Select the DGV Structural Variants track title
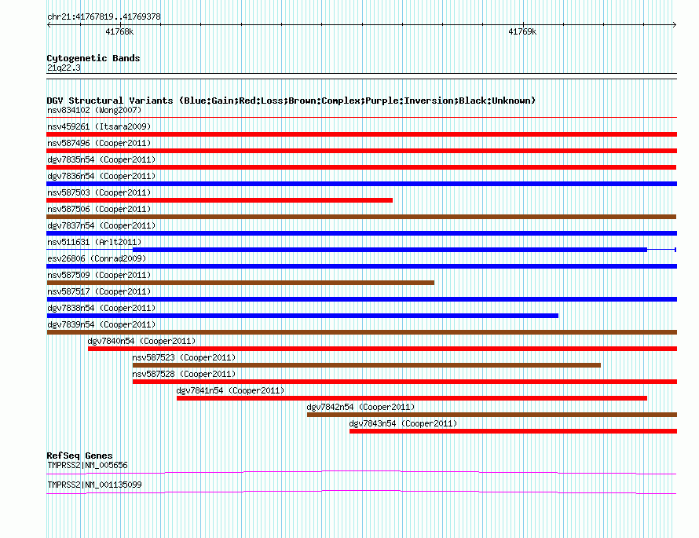This screenshot has height=538, width=699. 291,101
